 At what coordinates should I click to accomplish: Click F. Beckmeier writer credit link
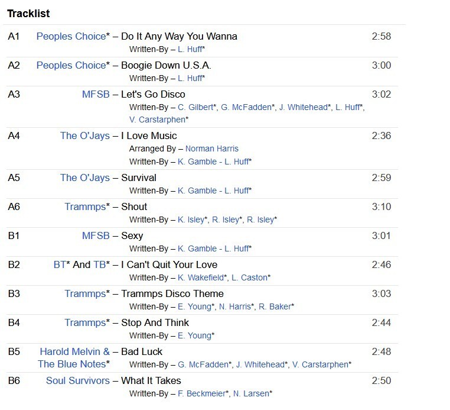point(202,393)
